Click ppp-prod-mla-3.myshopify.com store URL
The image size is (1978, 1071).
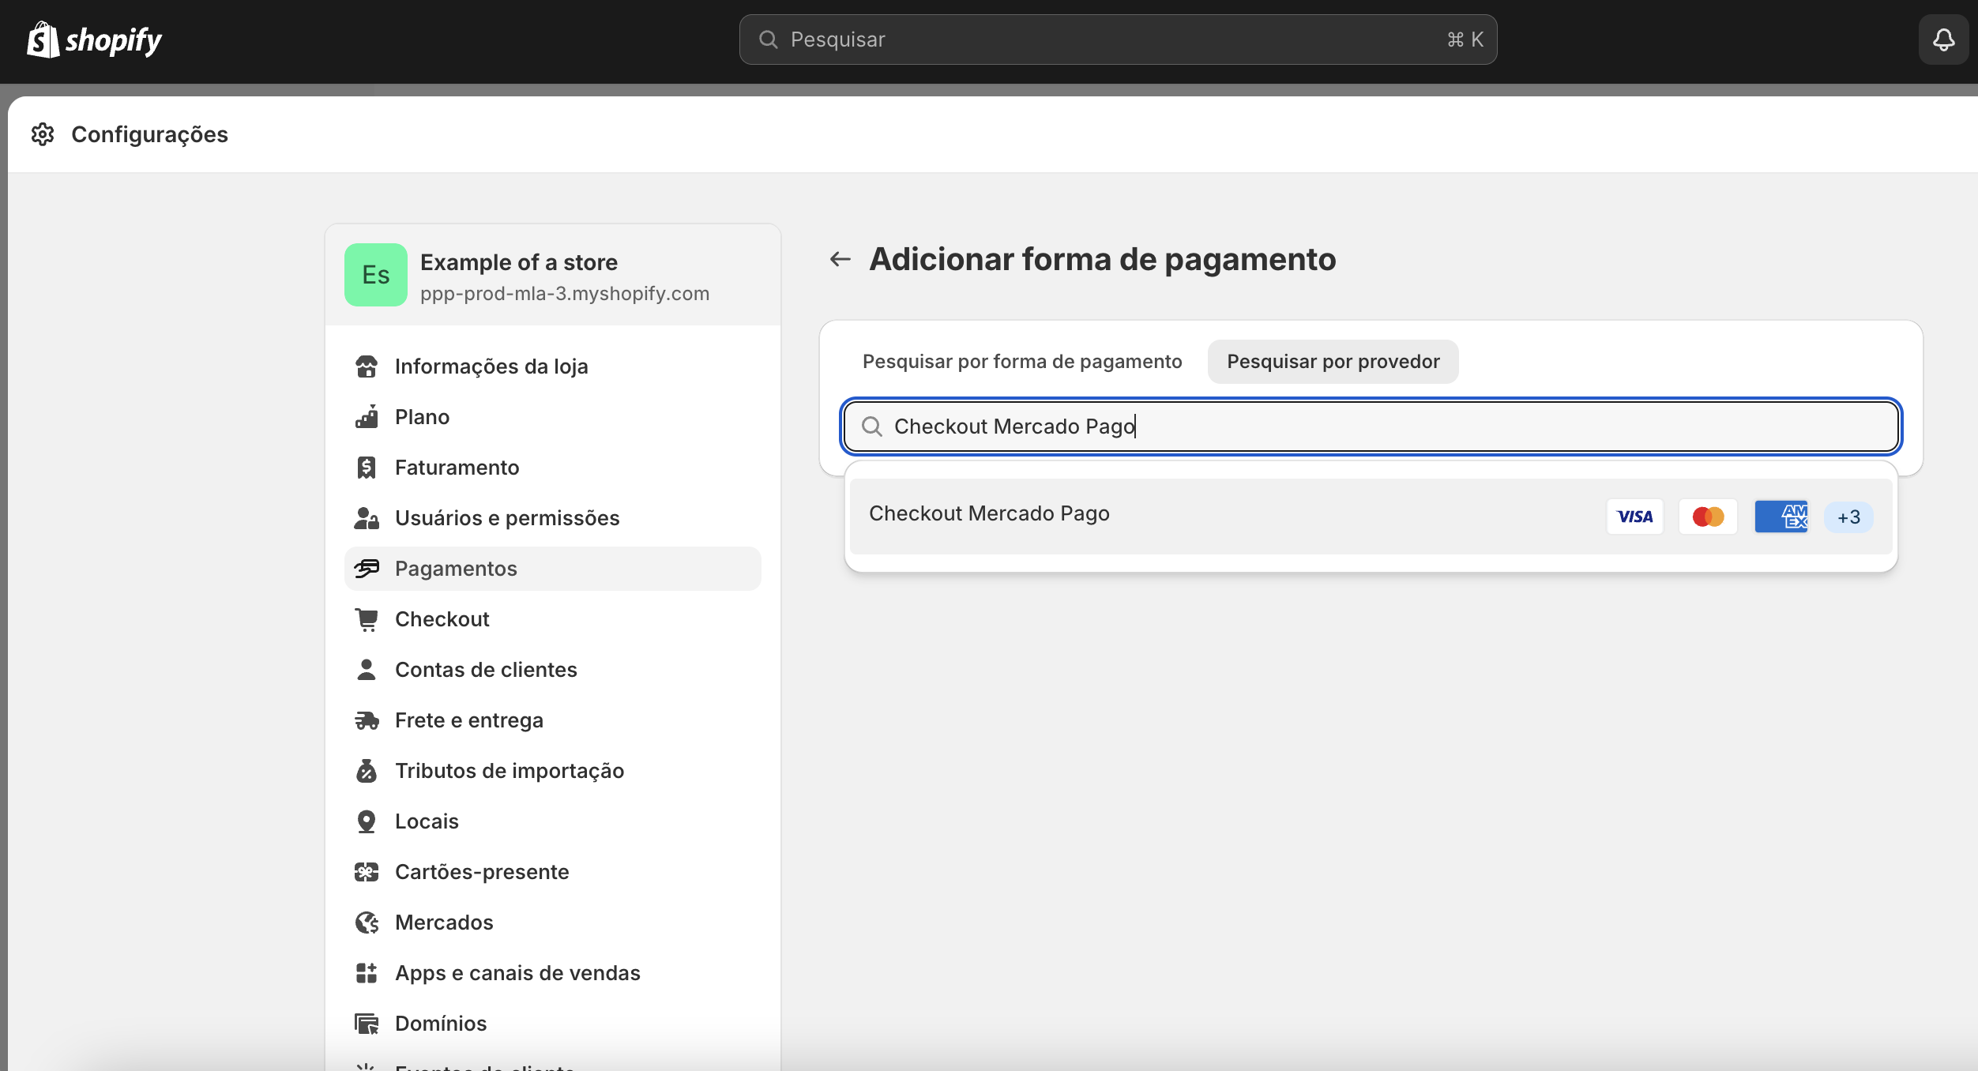coord(565,294)
